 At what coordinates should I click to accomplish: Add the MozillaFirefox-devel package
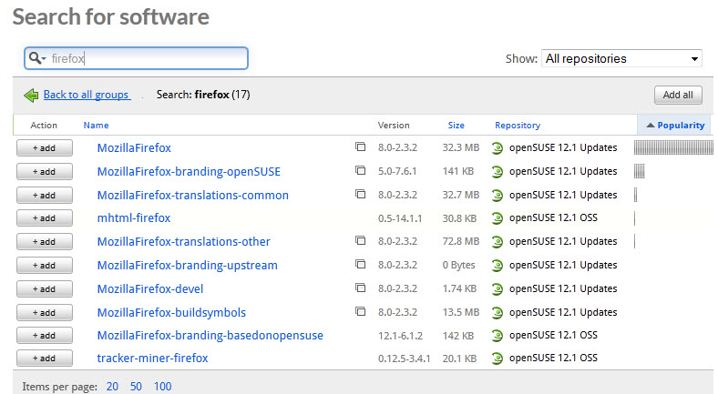point(45,289)
